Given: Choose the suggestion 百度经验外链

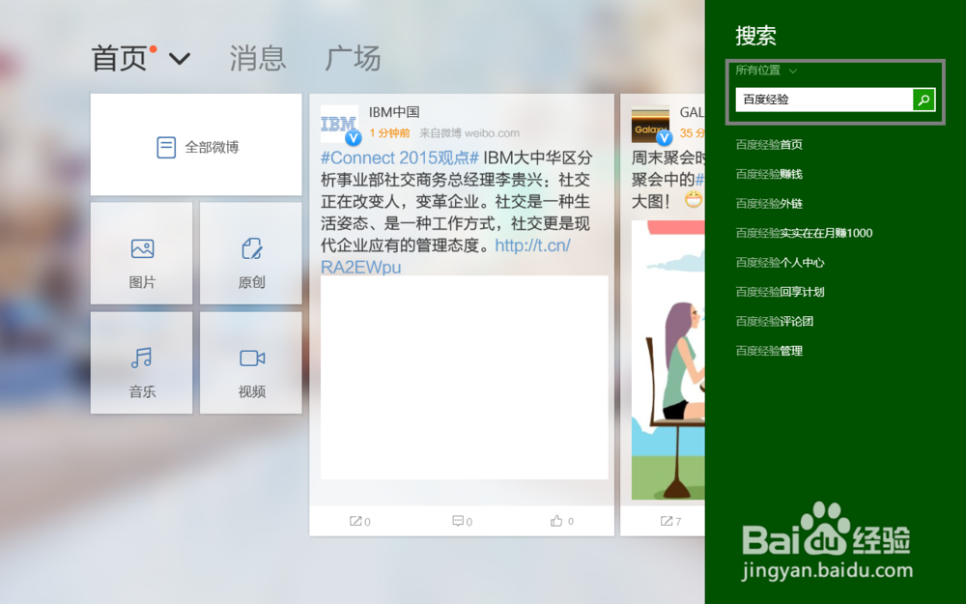Looking at the screenshot, I should [769, 204].
